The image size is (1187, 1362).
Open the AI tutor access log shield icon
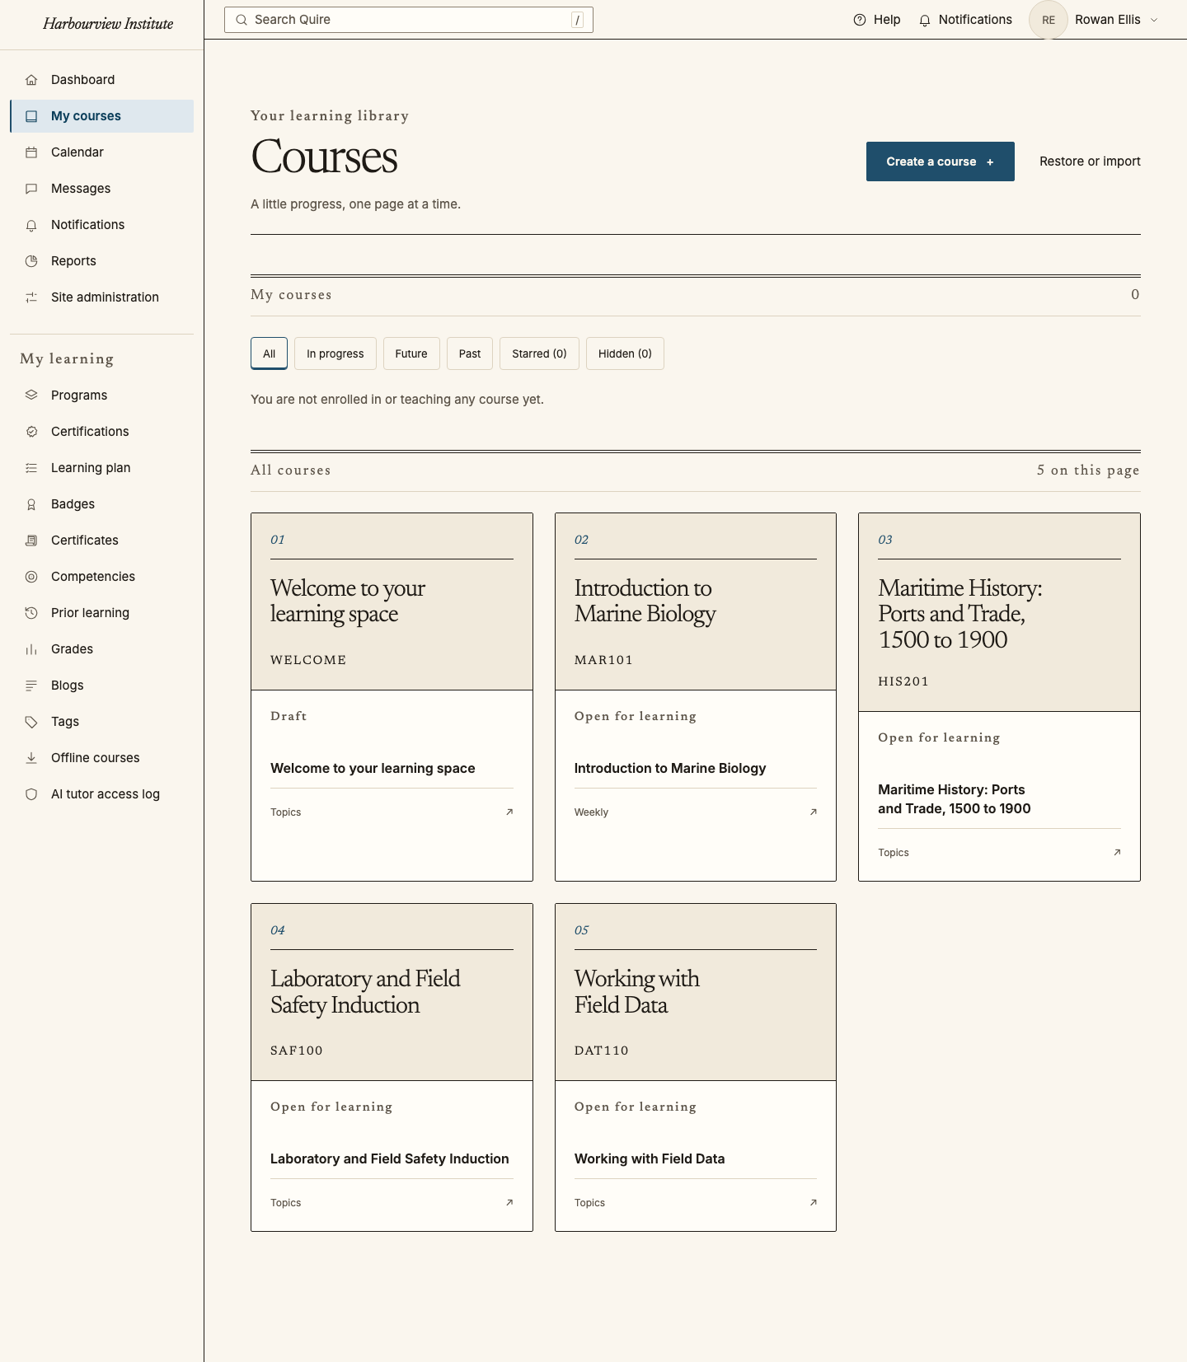[x=31, y=794]
